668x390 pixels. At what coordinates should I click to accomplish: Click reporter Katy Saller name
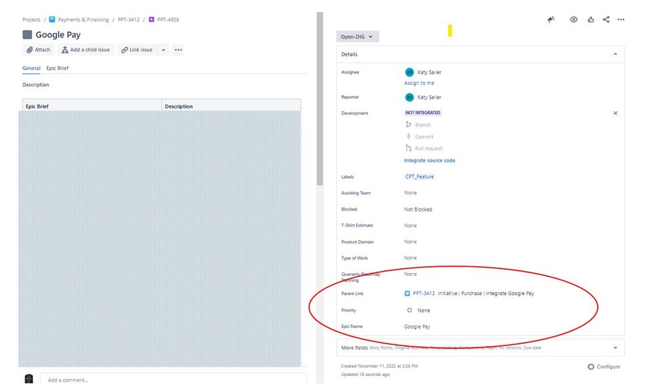[x=429, y=97]
